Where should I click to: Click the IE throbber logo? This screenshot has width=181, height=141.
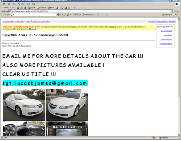[x=177, y=4]
